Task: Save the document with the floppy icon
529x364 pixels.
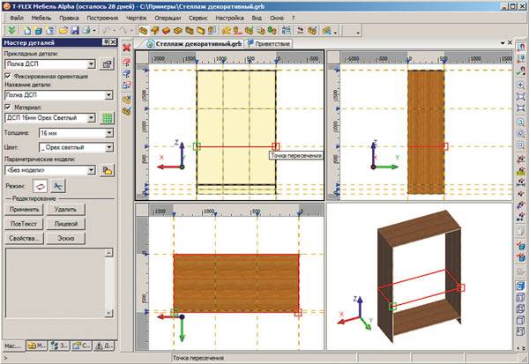Action: point(75,31)
